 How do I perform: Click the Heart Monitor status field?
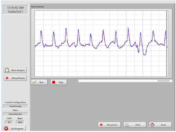tap(15, 114)
